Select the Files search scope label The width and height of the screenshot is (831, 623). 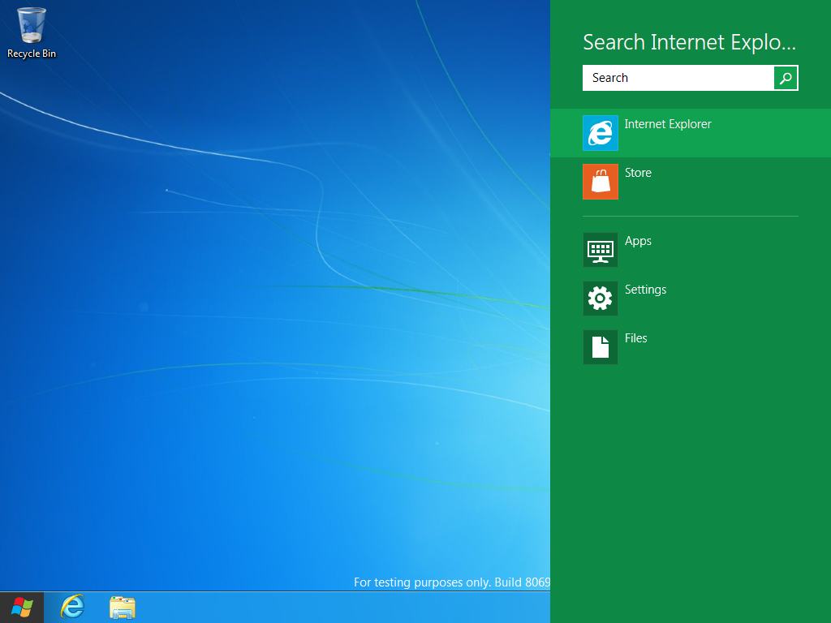(x=635, y=338)
